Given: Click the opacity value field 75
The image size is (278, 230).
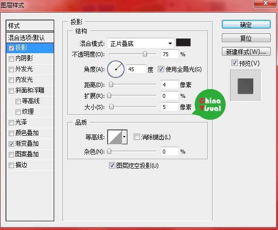Looking at the screenshot, I should (x=170, y=54).
